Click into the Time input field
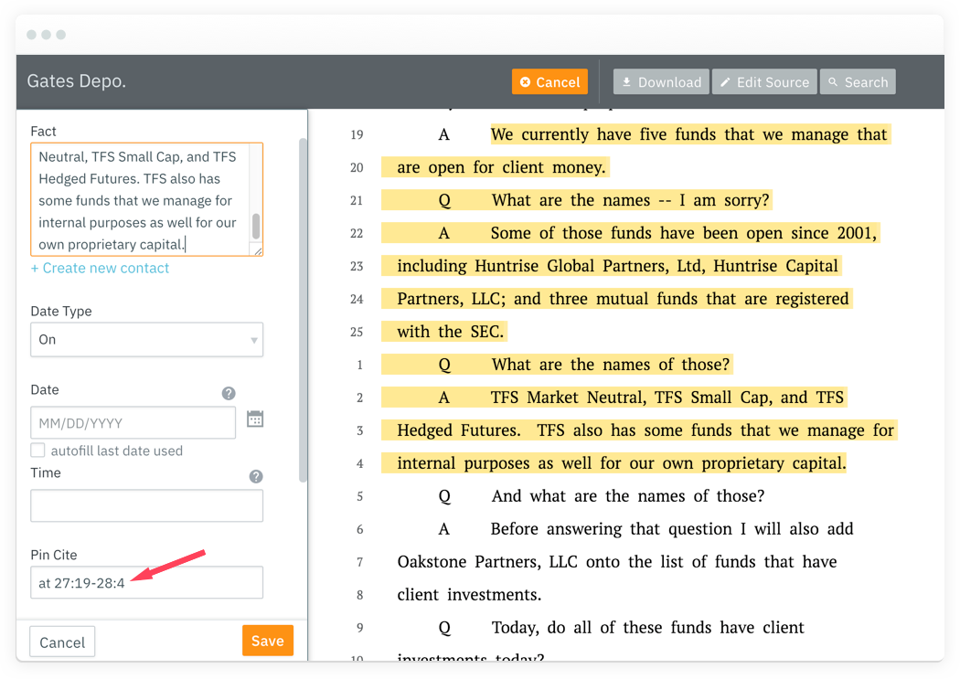Screen dimensions: 960x679 [146, 505]
